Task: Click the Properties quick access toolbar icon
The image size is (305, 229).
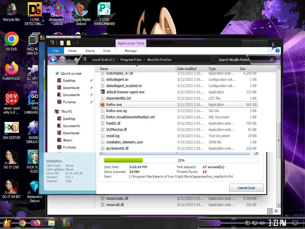Action: pos(62,43)
